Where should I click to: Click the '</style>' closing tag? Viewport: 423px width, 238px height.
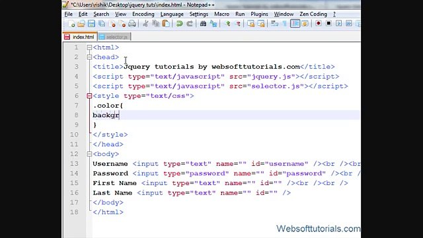pos(110,135)
